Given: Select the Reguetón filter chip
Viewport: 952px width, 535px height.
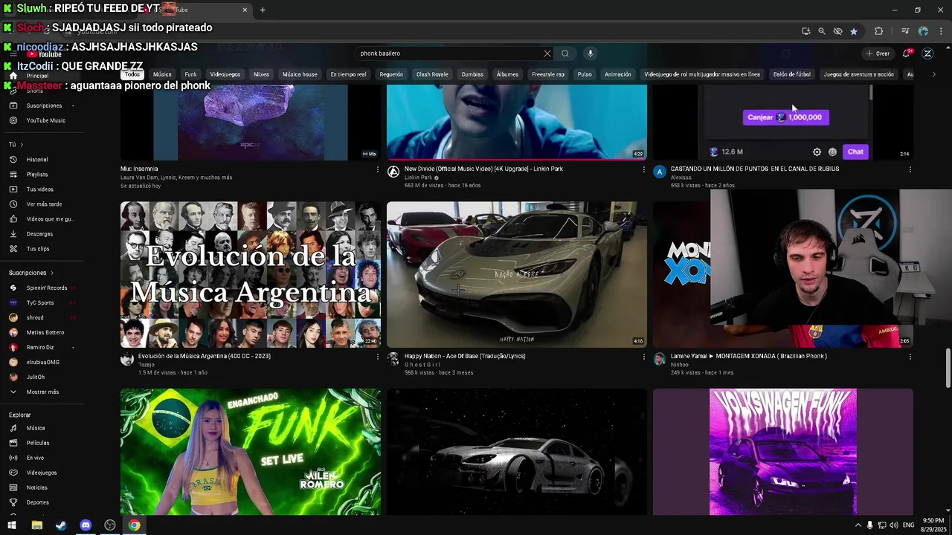Looking at the screenshot, I should tap(391, 74).
